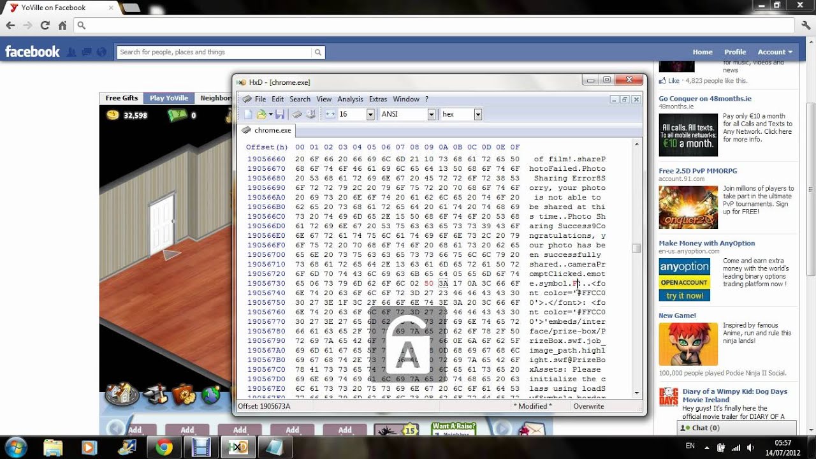
Task: Click the browser Home icon
Action: [x=62, y=25]
